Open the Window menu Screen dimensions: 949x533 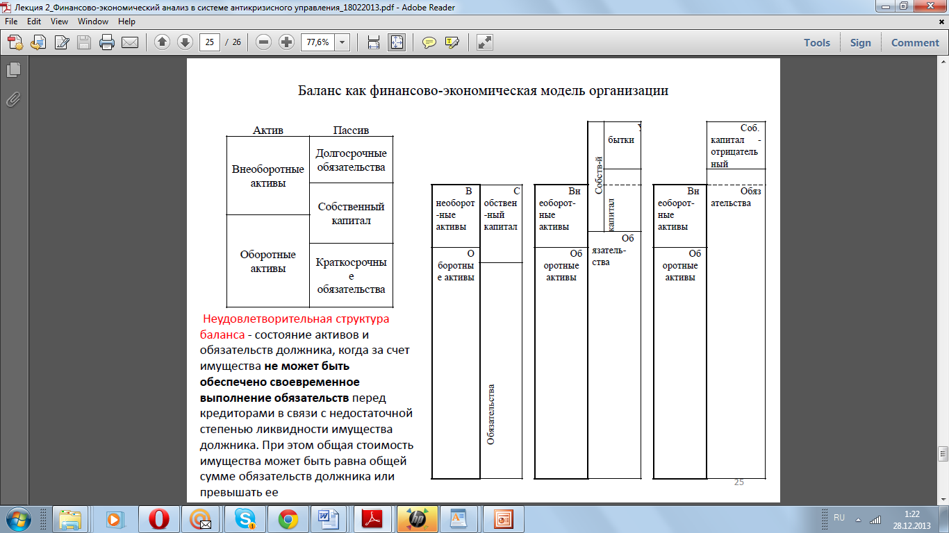click(93, 22)
